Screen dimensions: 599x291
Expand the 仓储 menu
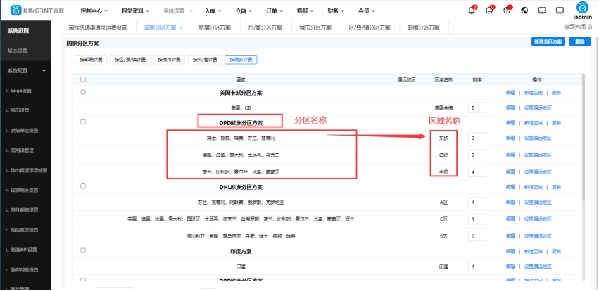click(x=244, y=11)
